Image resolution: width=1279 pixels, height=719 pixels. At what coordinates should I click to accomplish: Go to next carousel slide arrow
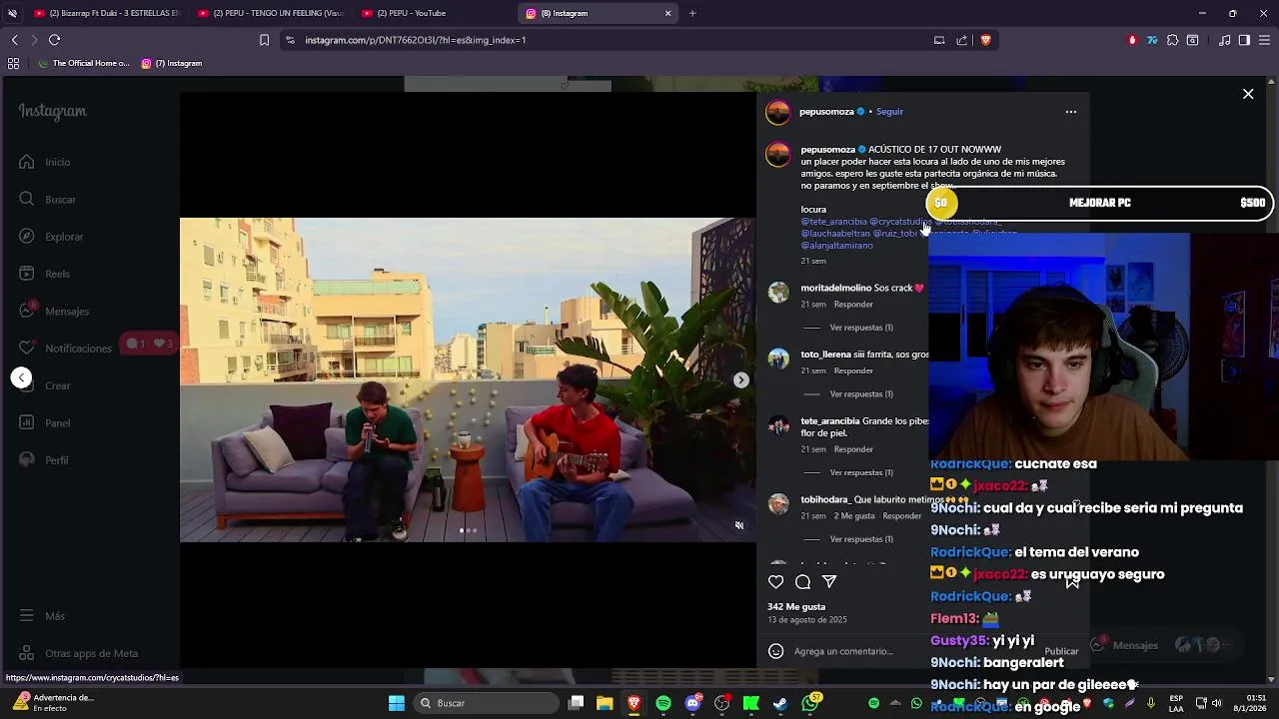tap(740, 379)
